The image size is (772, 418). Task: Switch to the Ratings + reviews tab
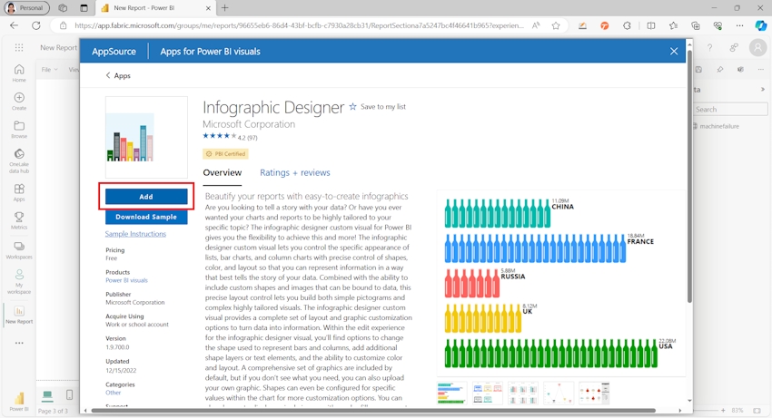pyautogui.click(x=295, y=172)
